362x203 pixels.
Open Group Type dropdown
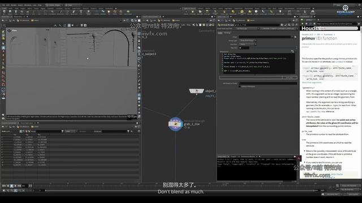pos(248,41)
